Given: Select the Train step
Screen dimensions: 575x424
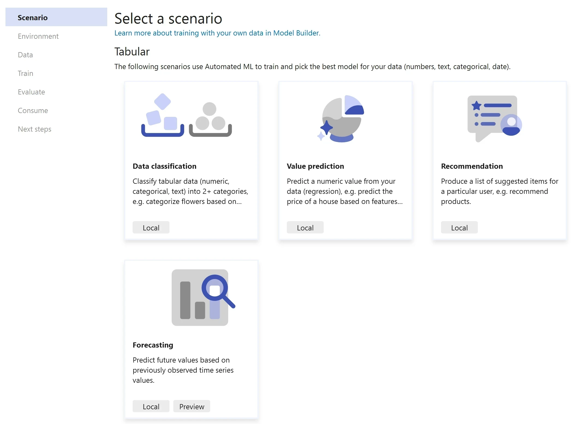Looking at the screenshot, I should click(x=25, y=73).
